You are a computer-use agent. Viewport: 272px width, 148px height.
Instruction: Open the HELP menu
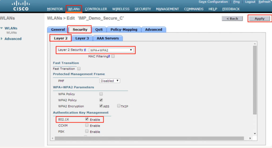click(x=213, y=9)
